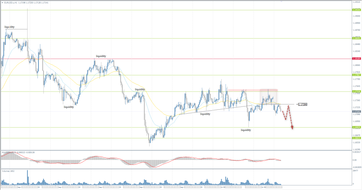The width and height of the screenshot is (362, 190).
Task: Click the liquidity label below the rightmost low
Action: click(246, 130)
